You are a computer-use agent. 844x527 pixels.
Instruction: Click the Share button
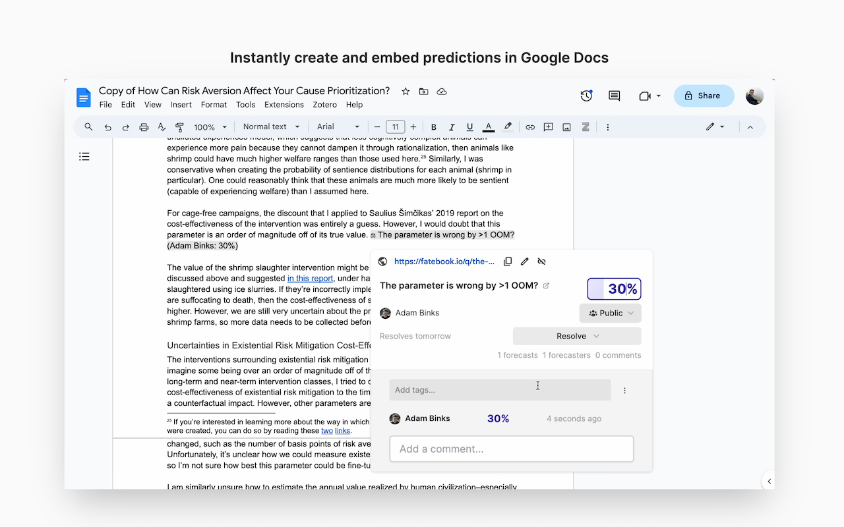704,96
